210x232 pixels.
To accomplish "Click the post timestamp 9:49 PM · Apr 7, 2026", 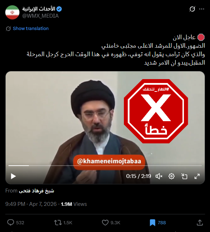I will click(31, 204).
